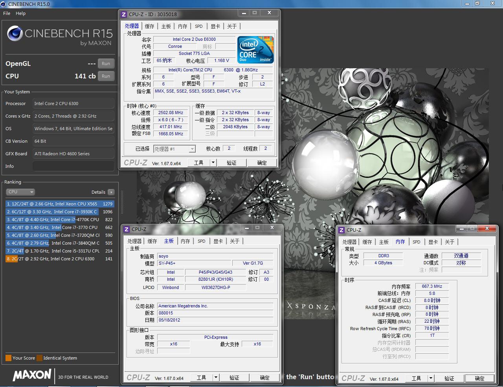
Task: Click 验证 button in motherboard CPU-Z window
Action: tap(235, 377)
